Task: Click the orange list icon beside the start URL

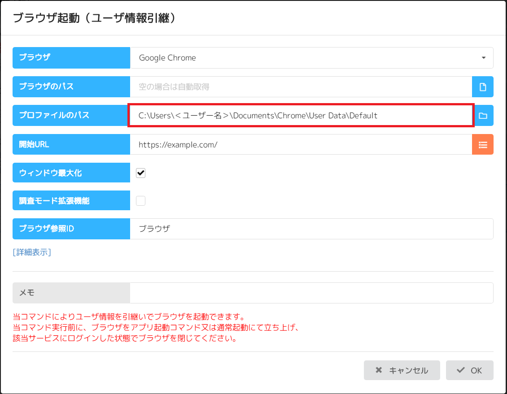Action: pyautogui.click(x=483, y=144)
